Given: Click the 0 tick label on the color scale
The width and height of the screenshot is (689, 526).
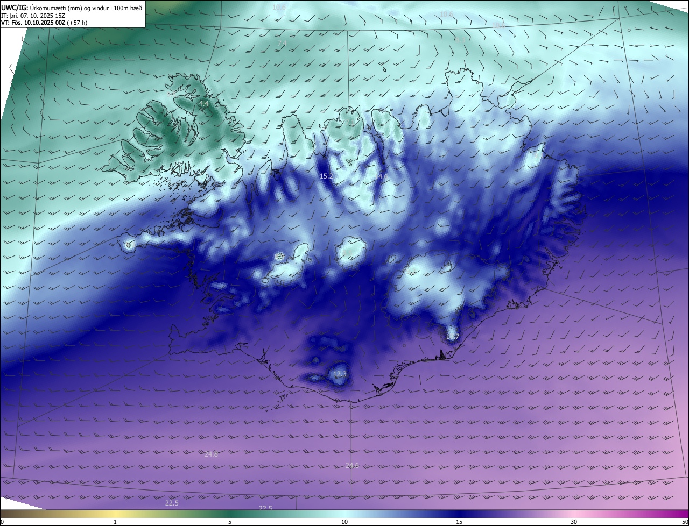Looking at the screenshot, I should coord(2,522).
